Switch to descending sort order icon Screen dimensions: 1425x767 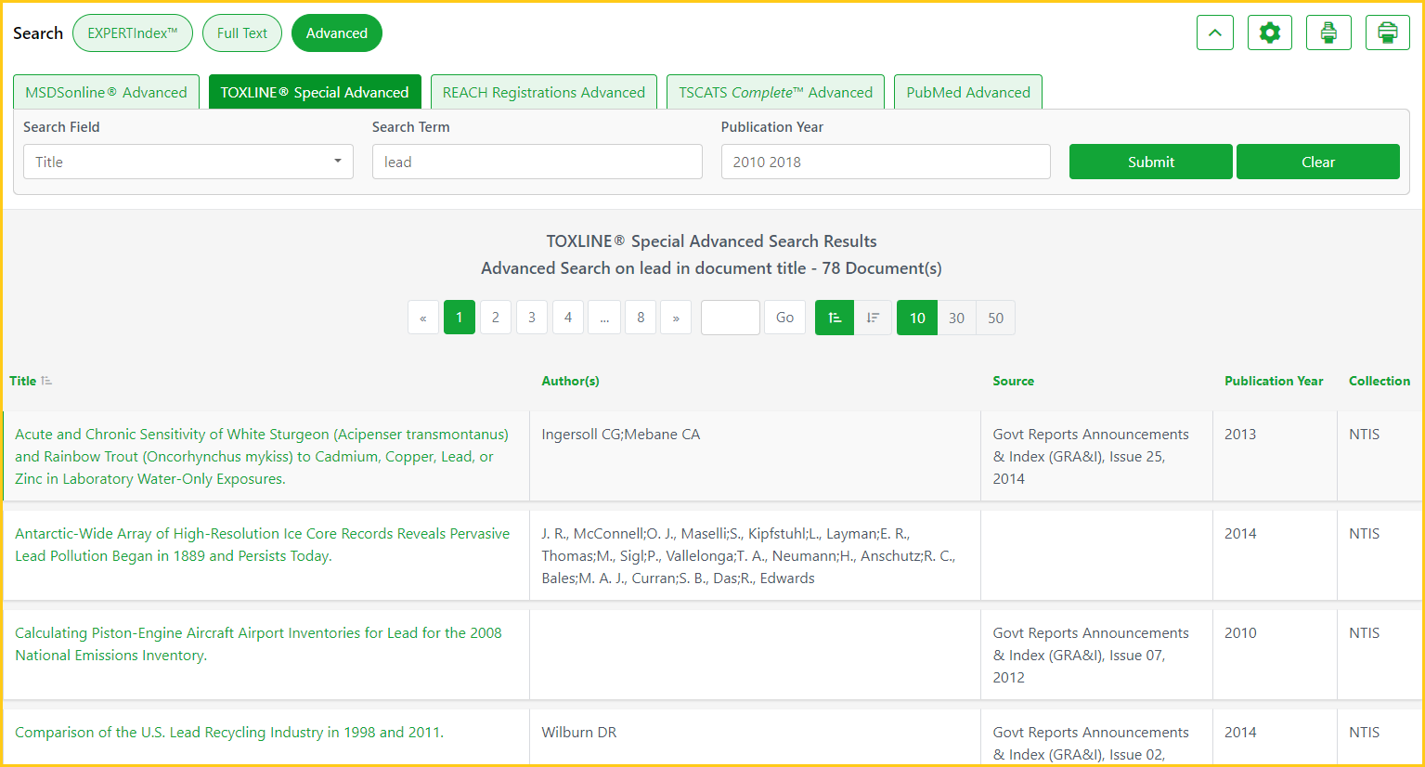pyautogui.click(x=873, y=318)
